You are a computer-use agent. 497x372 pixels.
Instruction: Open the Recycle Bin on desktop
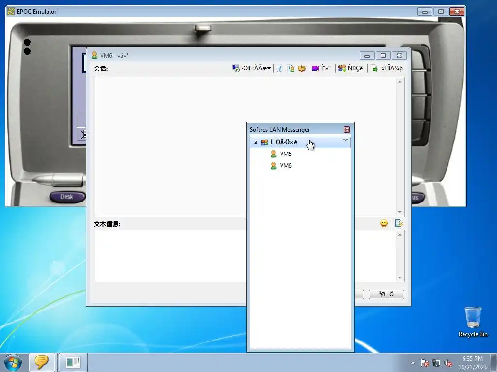coord(473,322)
